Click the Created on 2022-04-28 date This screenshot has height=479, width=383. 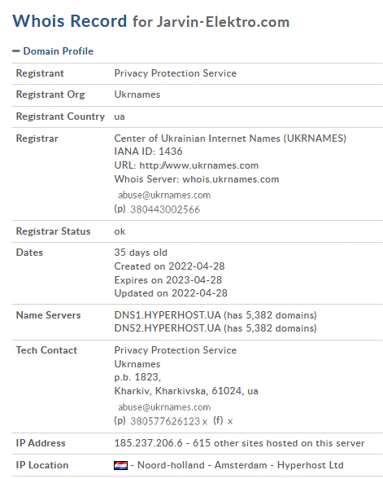169,266
